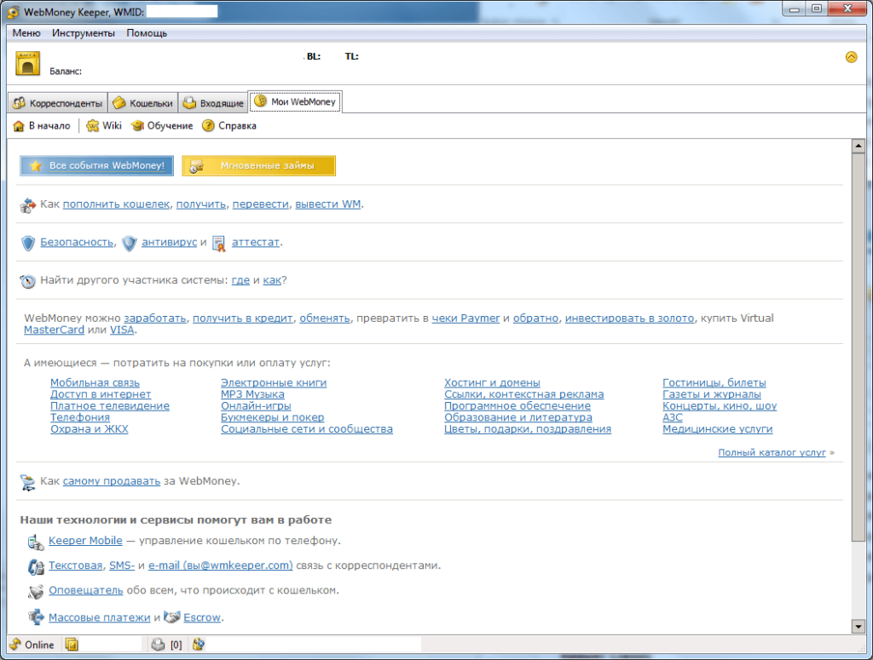Open the Доступ в интернет link
The width and height of the screenshot is (873, 660).
[x=101, y=394]
